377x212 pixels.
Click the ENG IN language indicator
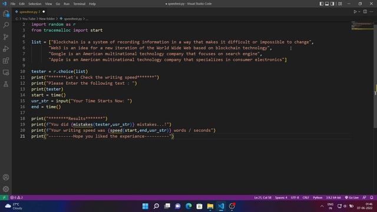[330, 206]
